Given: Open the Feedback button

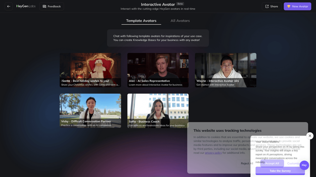Looking at the screenshot, I should coord(51,6).
